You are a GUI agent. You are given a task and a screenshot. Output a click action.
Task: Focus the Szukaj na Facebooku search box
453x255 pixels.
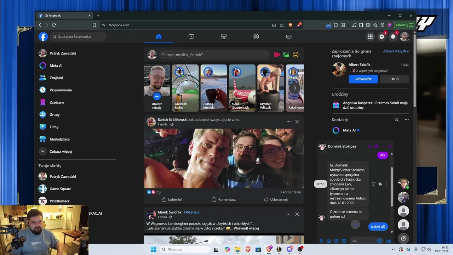coord(78,36)
